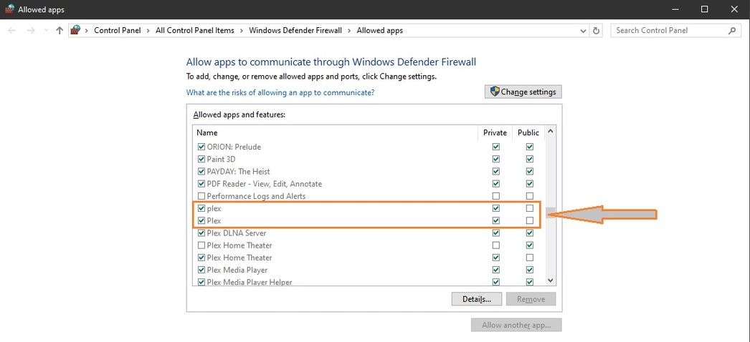Viewport: 750px width, 342px height.
Task: Uncheck the Plex Media Player Helper name checkbox
Action: (x=201, y=283)
